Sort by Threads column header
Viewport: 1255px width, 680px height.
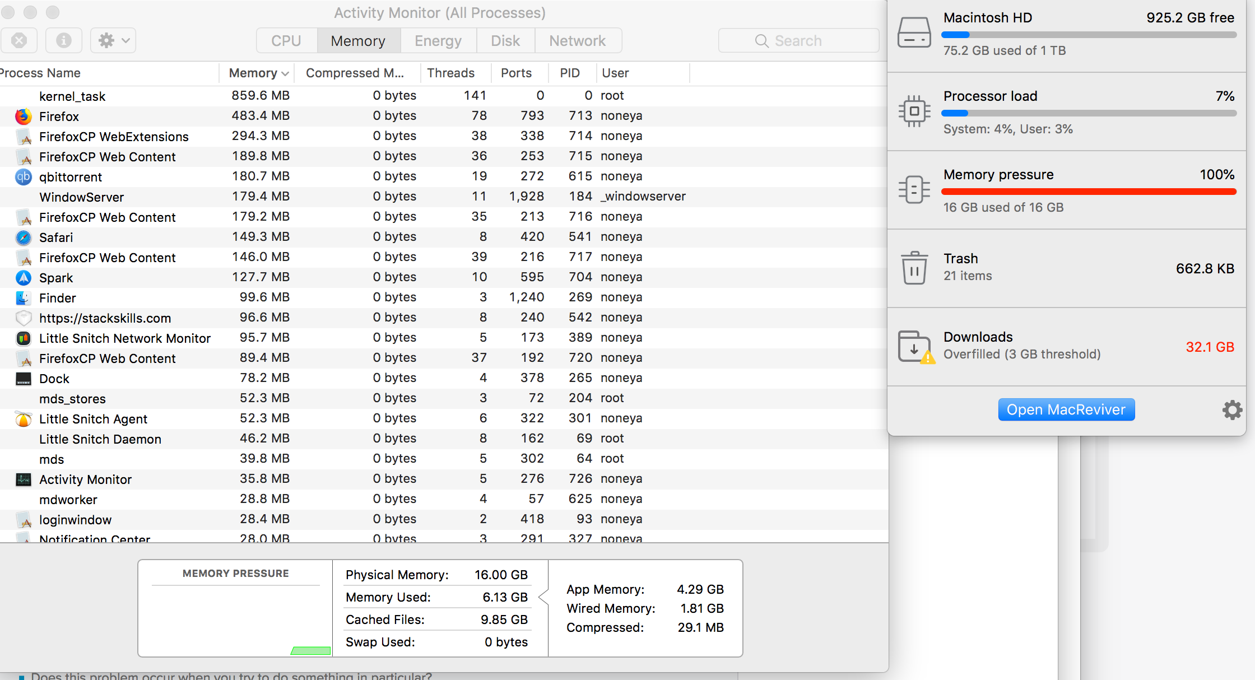455,73
